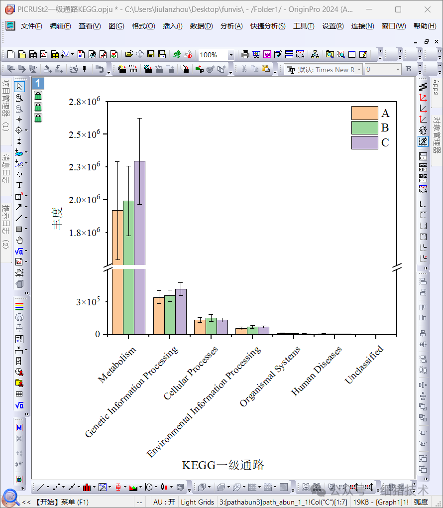The width and height of the screenshot is (443, 508).
Task: Click the KEGG一级通路 axis title
Action: pyautogui.click(x=222, y=465)
